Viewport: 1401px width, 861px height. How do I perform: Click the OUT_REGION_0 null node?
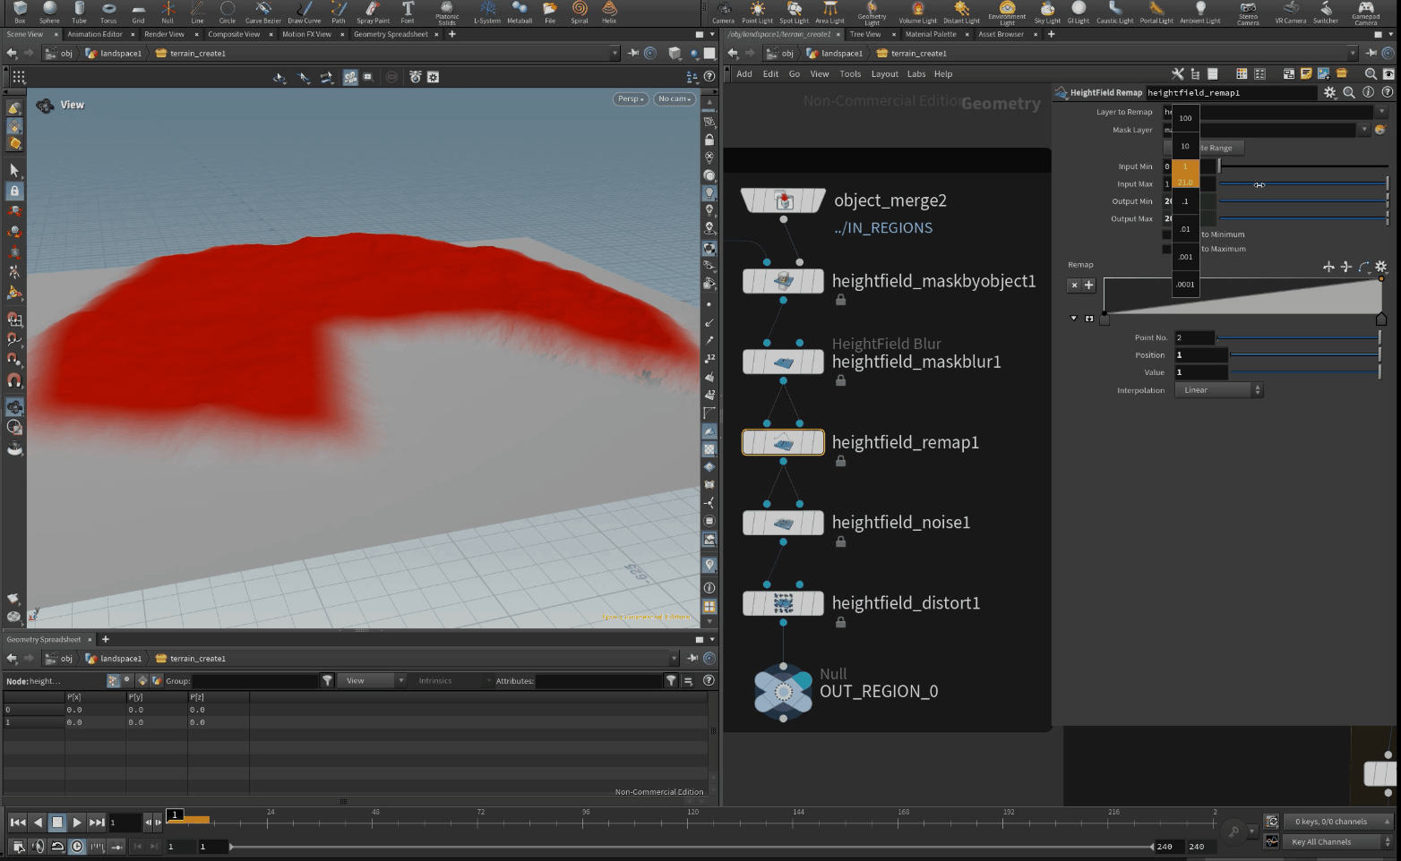tap(783, 692)
